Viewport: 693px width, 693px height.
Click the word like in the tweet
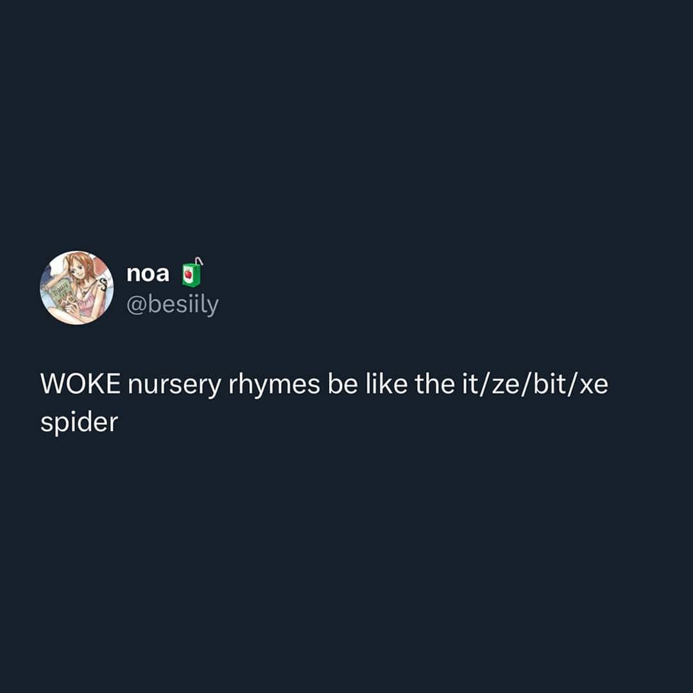click(x=386, y=383)
